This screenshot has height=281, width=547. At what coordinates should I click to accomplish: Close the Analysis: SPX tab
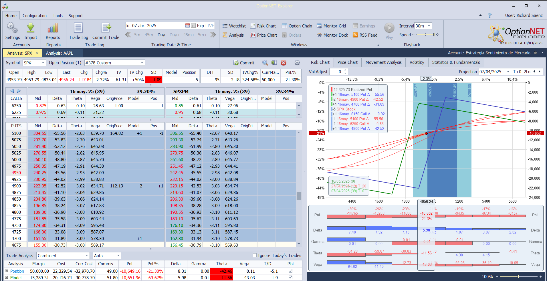[x=37, y=53]
